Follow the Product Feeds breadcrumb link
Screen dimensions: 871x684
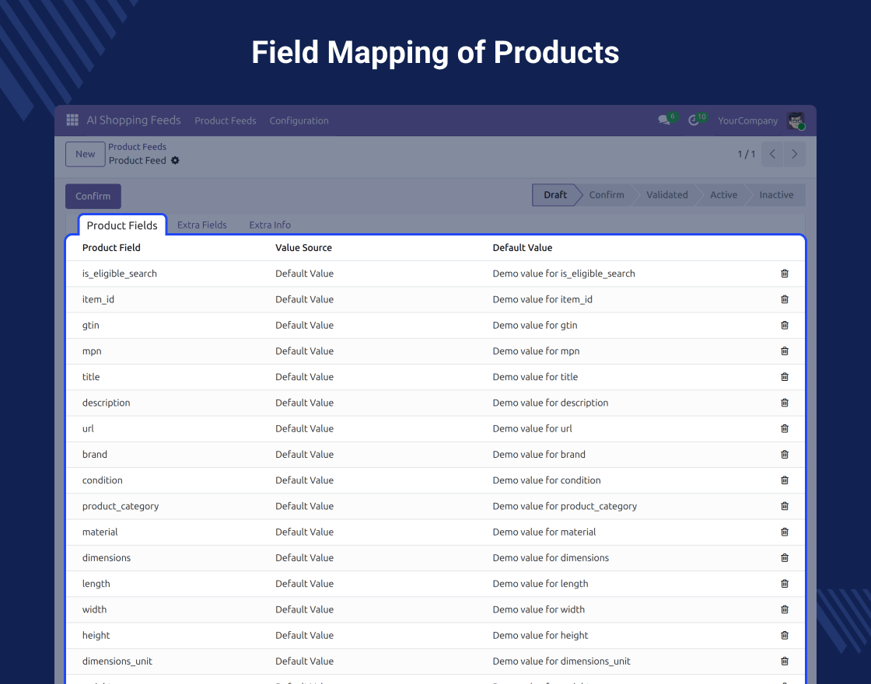pos(137,147)
